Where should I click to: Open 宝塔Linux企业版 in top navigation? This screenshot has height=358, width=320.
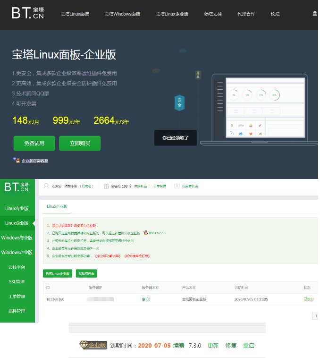tap(172, 14)
